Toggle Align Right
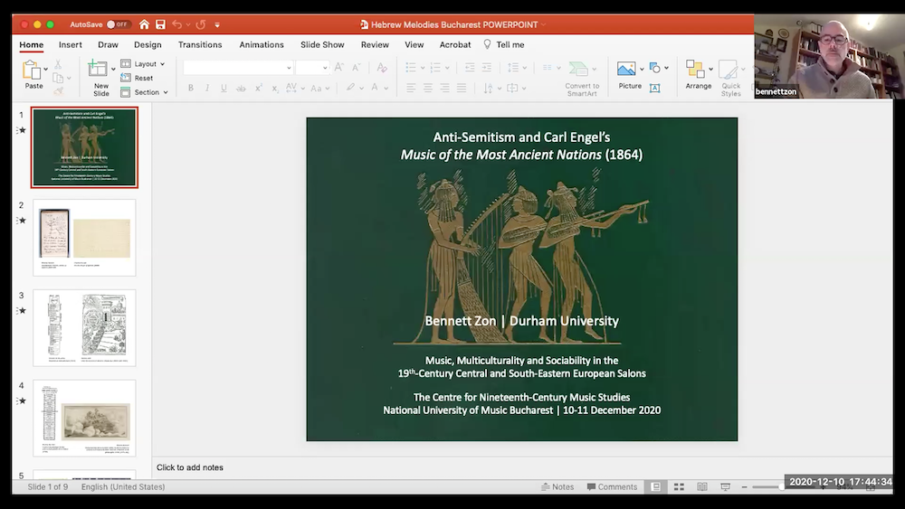This screenshot has width=905, height=509. coord(444,88)
